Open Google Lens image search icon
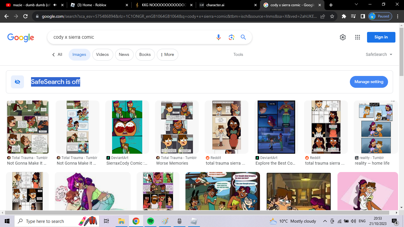Viewport: 404px width, 227px height. point(231,37)
